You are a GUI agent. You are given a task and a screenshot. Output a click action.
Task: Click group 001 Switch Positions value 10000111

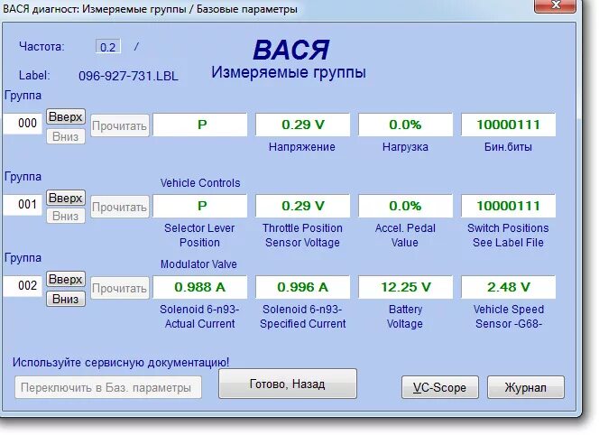(509, 206)
